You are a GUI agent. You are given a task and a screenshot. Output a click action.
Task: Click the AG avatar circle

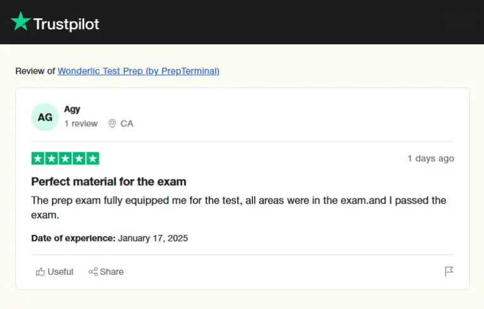(45, 117)
